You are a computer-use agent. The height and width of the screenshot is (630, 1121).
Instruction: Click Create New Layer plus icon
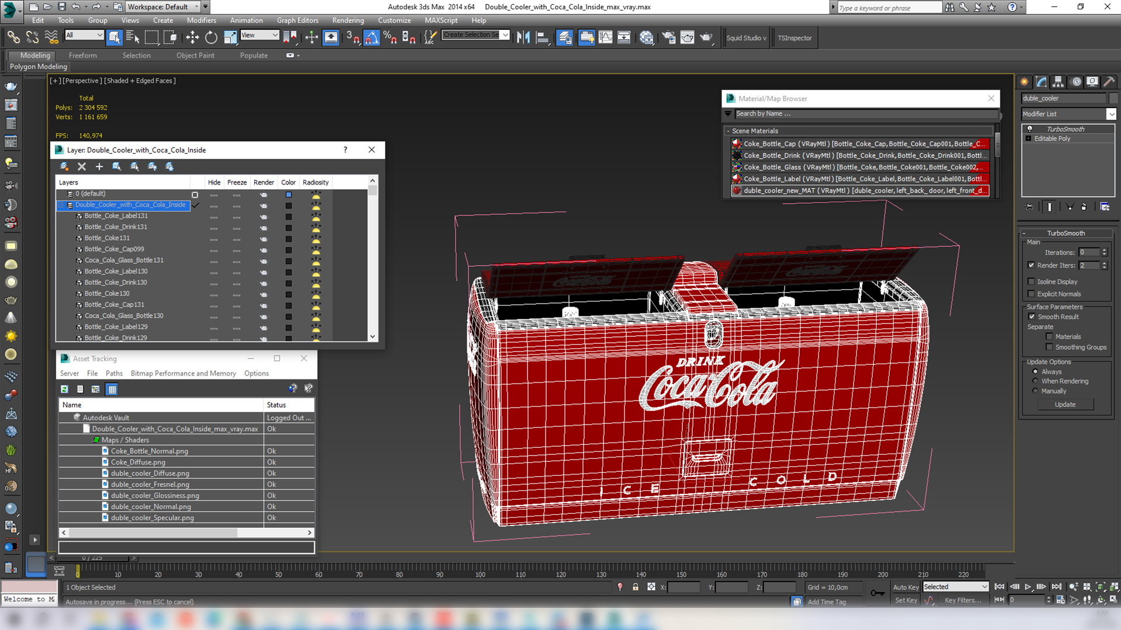click(x=99, y=166)
